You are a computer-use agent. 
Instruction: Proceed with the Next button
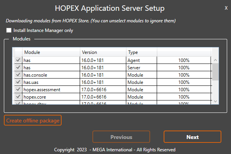click(192, 137)
